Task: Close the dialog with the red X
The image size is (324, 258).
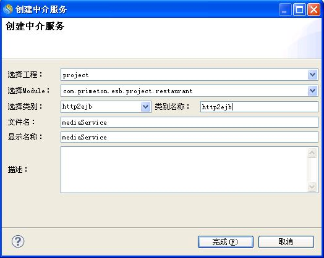Action: (313, 9)
